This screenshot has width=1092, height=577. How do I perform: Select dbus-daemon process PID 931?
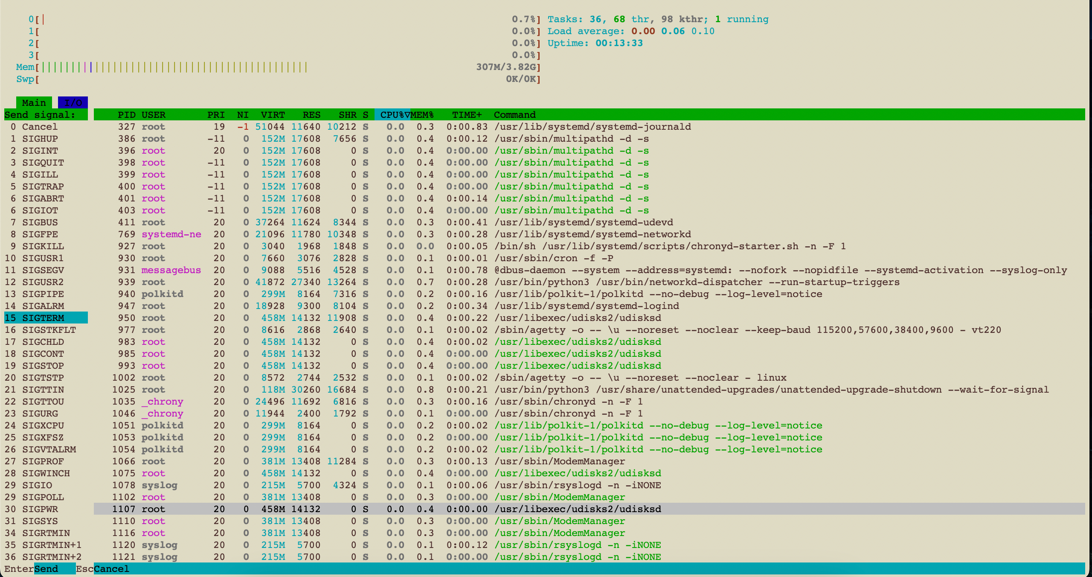tap(589, 270)
